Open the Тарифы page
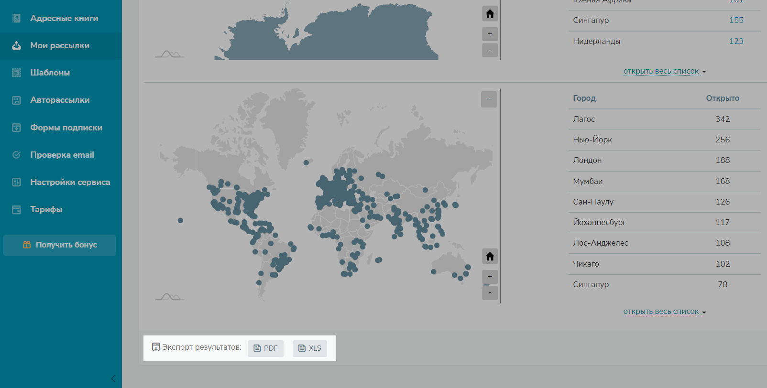The height and width of the screenshot is (388, 767). [46, 209]
